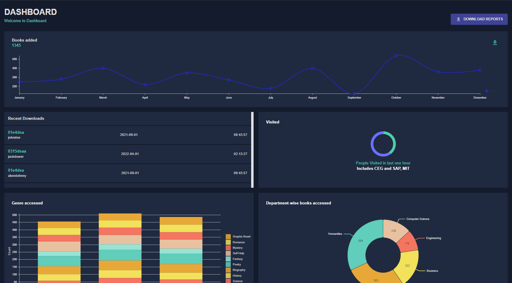Click the Recent Downloads list scrollbar
512x283 pixels.
coord(252,150)
